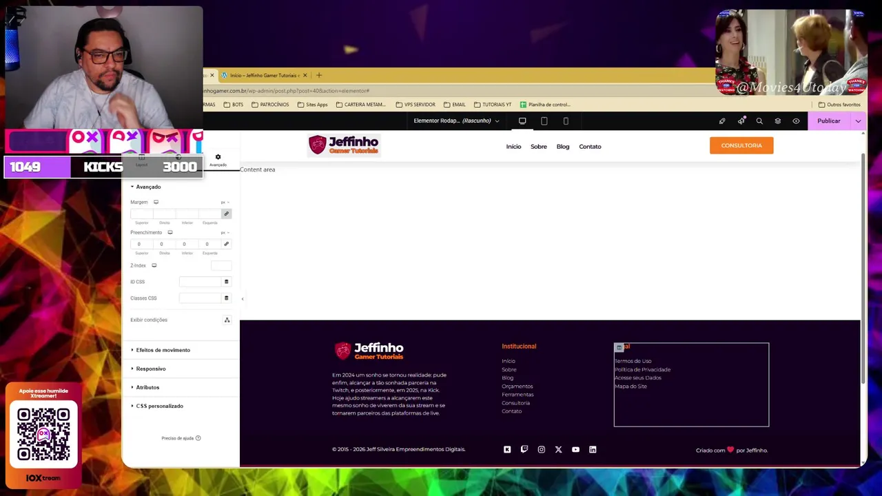Screen dimensions: 882x496
Task: Click the ID CSS input field
Action: (x=200, y=282)
